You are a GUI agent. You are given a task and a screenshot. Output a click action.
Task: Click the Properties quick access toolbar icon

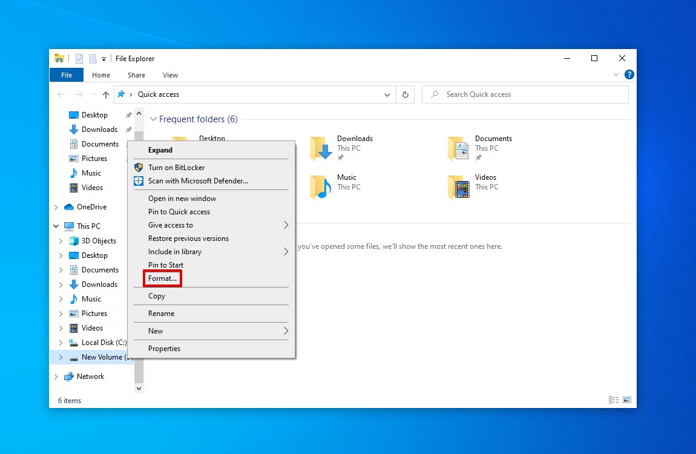click(79, 59)
